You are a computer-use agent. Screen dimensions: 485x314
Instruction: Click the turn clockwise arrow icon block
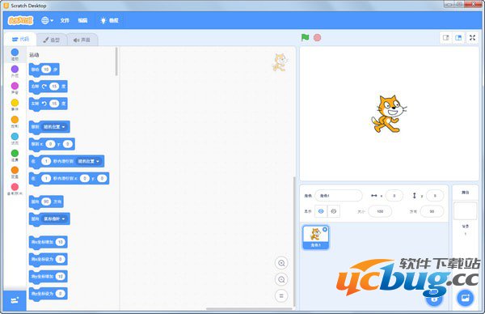(44, 87)
